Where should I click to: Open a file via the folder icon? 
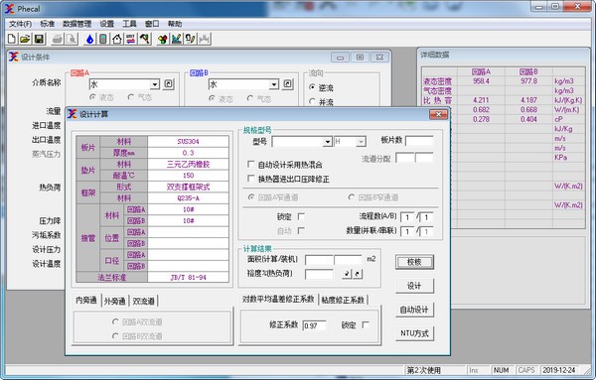tap(25, 39)
